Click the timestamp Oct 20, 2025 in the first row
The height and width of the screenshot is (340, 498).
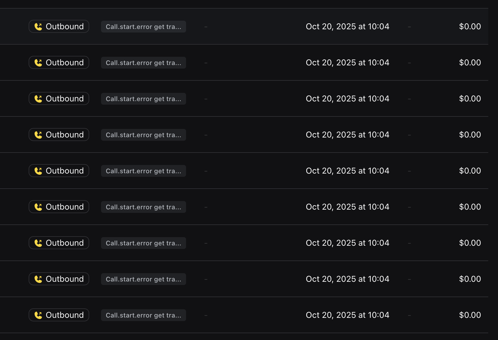coord(347,26)
